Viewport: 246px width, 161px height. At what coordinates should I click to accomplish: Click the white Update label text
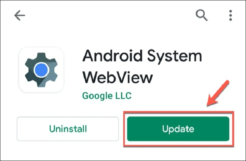[178, 129]
